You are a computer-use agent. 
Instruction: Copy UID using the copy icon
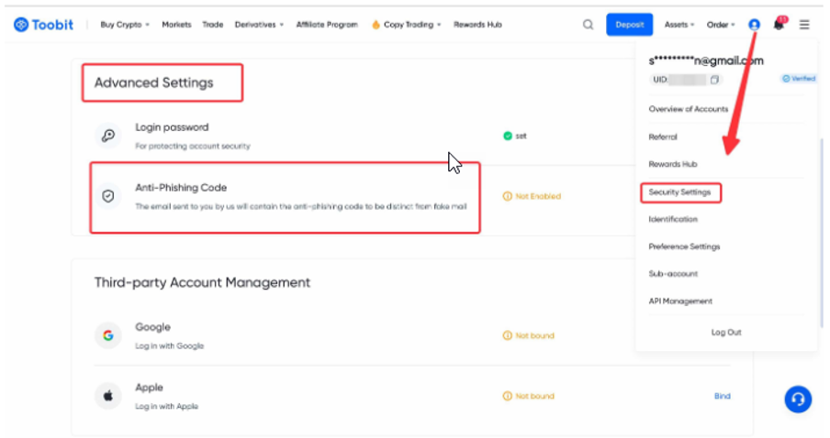pyautogui.click(x=714, y=80)
